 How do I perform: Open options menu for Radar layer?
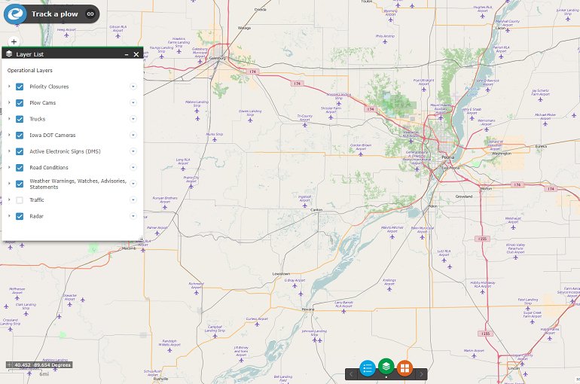pos(133,216)
